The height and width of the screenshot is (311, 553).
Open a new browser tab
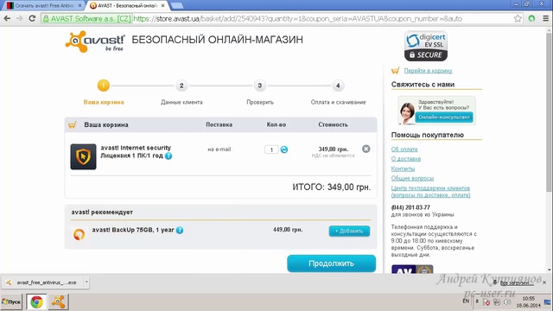[x=176, y=6]
